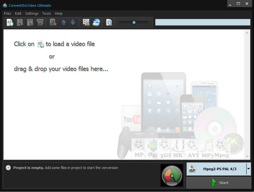This screenshot has width=254, height=192.
Task: Click the add audio track toolbar icon
Action: [20, 23]
